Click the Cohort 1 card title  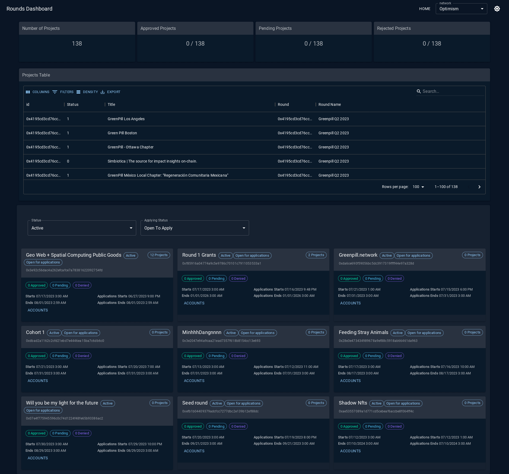[35, 332]
